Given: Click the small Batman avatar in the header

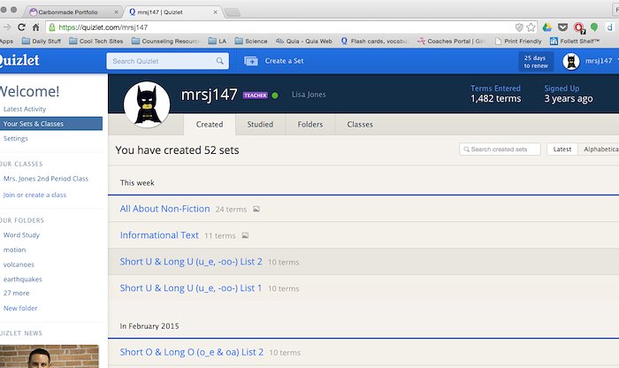Looking at the screenshot, I should click(571, 61).
